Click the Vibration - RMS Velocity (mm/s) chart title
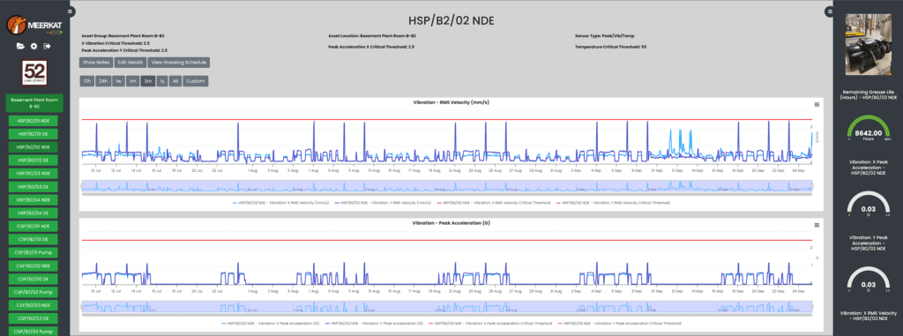This screenshot has width=903, height=336. pos(451,101)
